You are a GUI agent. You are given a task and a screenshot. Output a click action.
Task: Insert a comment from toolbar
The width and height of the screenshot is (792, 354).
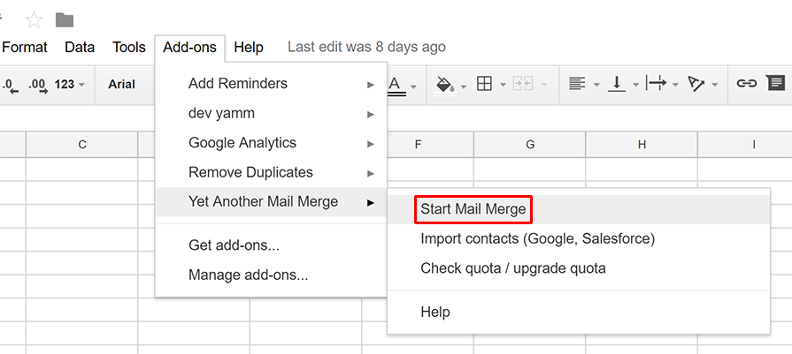point(775,84)
